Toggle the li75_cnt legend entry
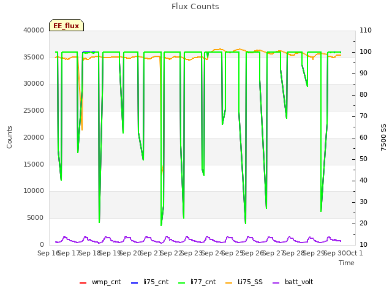392x294 pixels. pyautogui.click(x=149, y=282)
